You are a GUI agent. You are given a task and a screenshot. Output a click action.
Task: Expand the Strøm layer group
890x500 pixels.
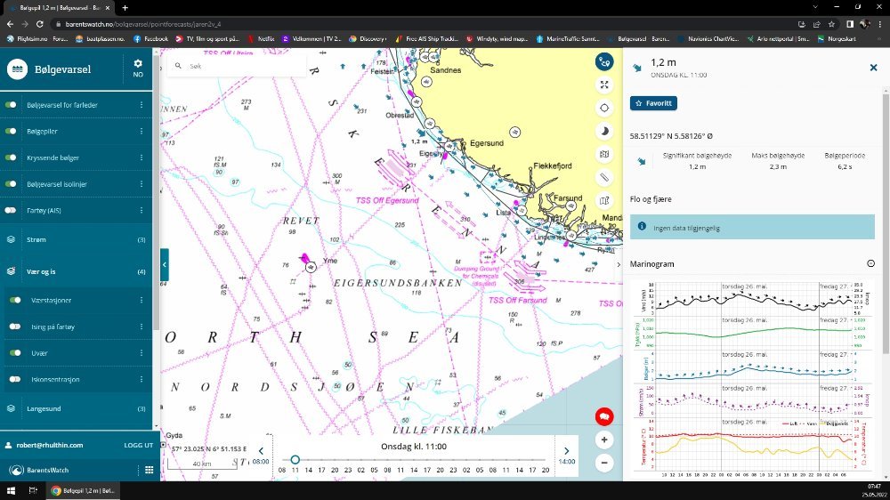(76, 240)
